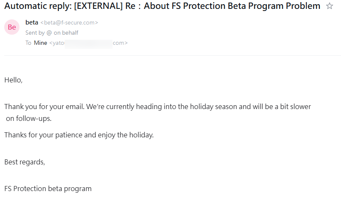Star this automatic reply email
The width and height of the screenshot is (341, 205).
coord(330,6)
